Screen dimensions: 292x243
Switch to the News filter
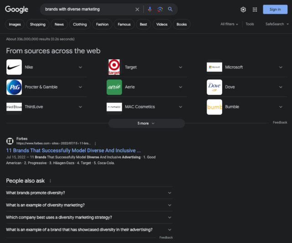point(59,24)
